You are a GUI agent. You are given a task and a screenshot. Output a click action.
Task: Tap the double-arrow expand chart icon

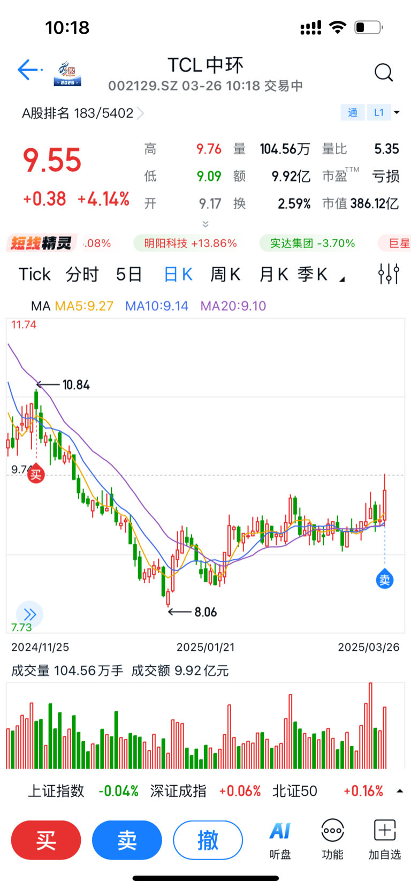coord(29,614)
